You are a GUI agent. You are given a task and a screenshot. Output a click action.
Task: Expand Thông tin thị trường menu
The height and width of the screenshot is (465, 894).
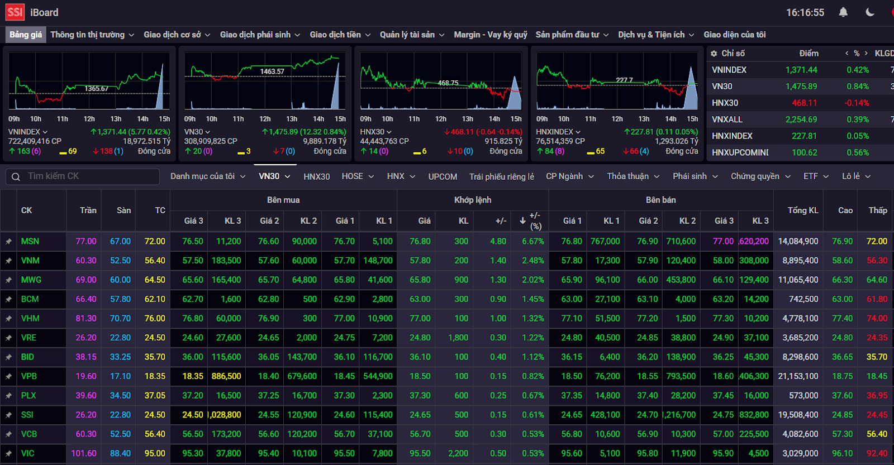coord(92,35)
